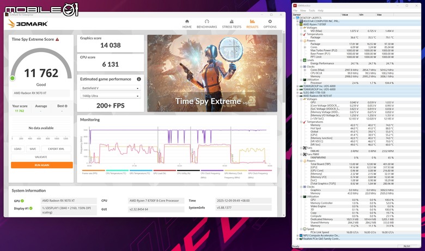Expand the VID (Max) entry

tap(305, 31)
